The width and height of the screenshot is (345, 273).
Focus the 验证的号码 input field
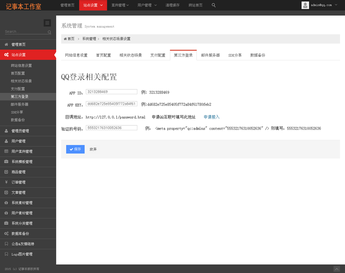112,128
